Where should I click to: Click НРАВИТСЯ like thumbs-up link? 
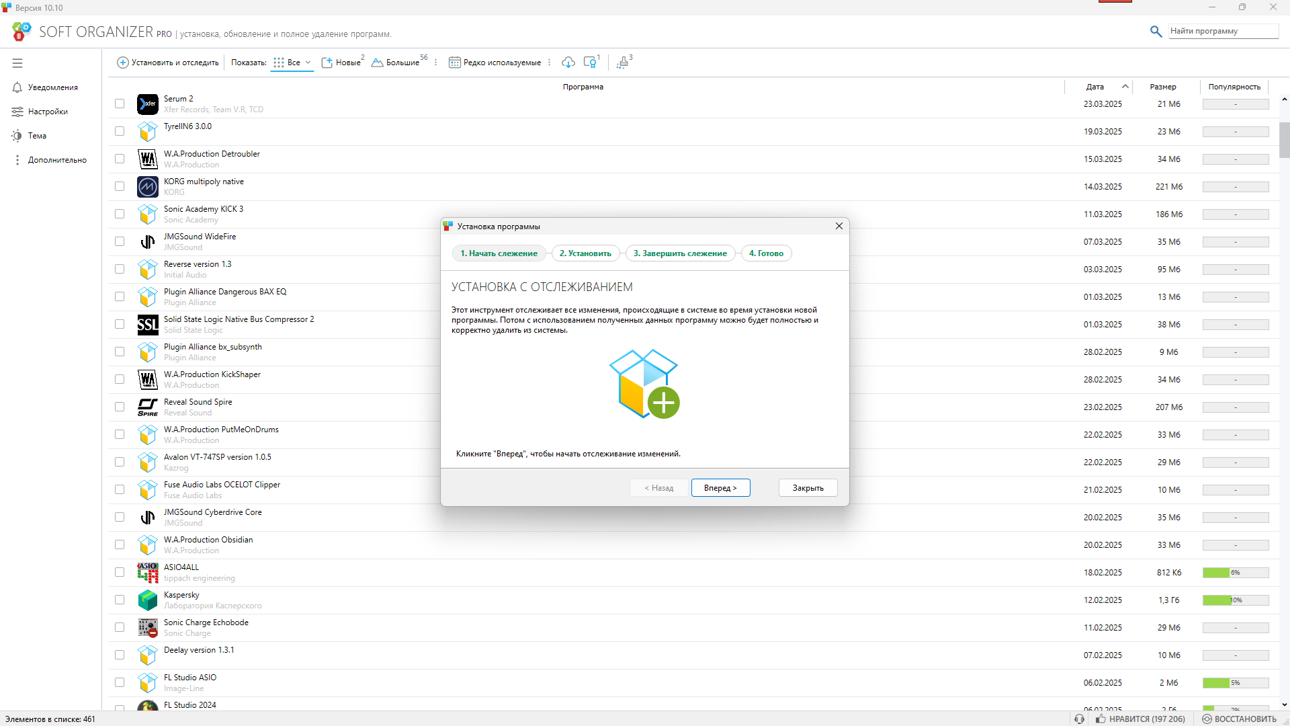pyautogui.click(x=1140, y=719)
